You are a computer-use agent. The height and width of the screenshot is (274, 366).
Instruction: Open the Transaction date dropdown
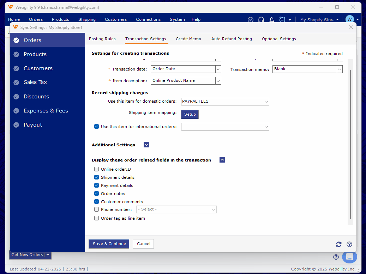[218, 69]
